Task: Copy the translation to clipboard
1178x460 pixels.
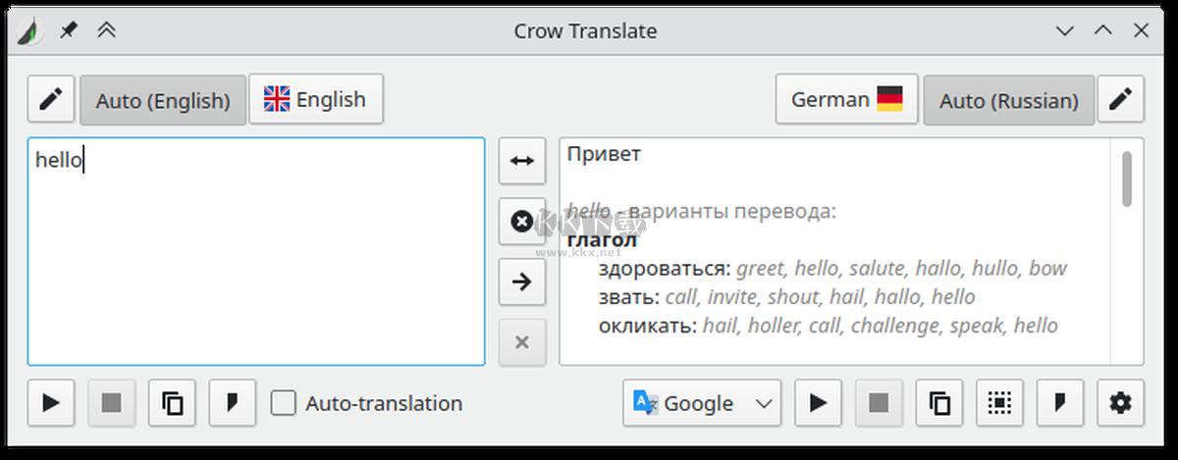Action: point(939,403)
